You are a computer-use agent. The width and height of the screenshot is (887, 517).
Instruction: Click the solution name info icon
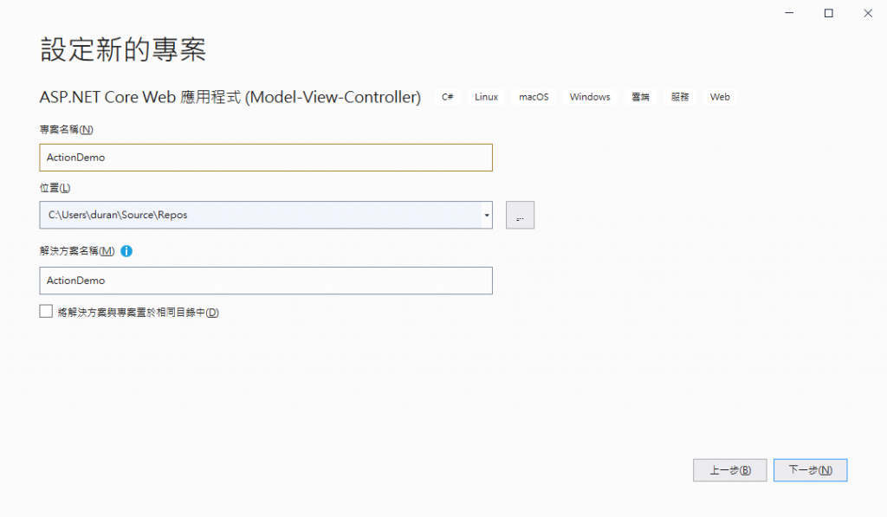click(126, 251)
